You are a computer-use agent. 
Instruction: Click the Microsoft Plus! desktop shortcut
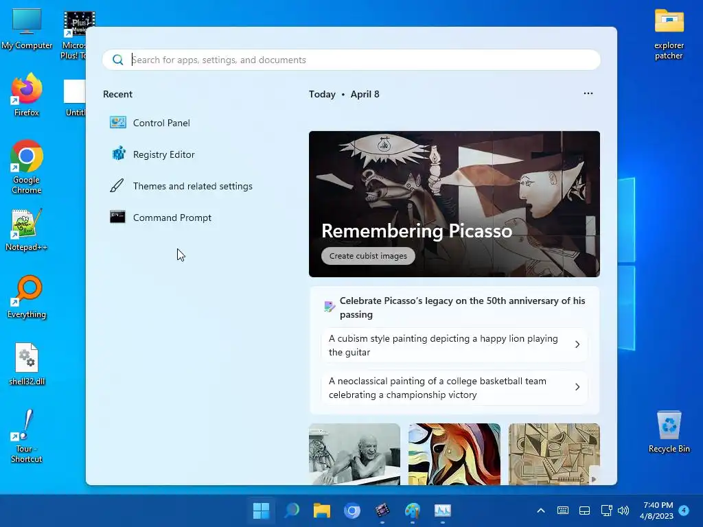click(74, 35)
